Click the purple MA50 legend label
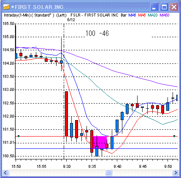The width and height of the screenshot is (181, 178). tap(165, 15)
